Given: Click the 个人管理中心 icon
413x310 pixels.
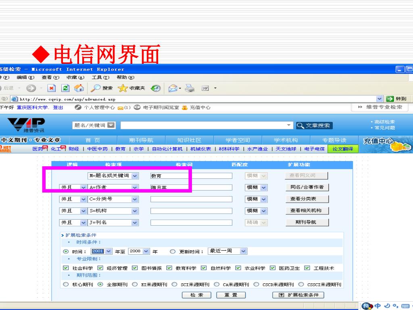Looking at the screenshot, I should tap(78, 107).
